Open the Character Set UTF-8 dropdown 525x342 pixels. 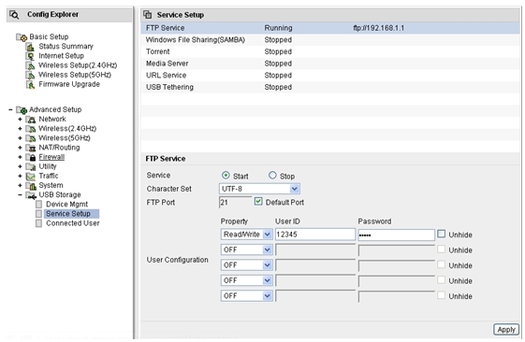259,189
